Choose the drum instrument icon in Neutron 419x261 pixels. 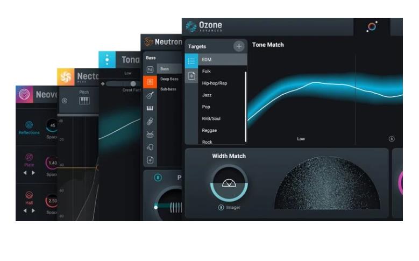coord(150,135)
